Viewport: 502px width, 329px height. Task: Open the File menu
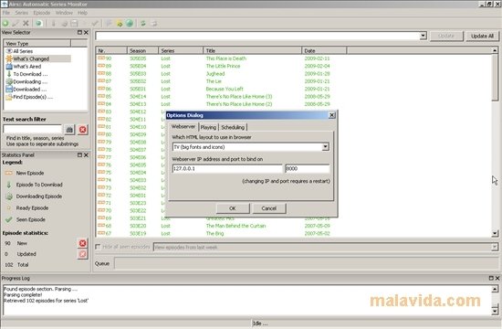(6, 13)
